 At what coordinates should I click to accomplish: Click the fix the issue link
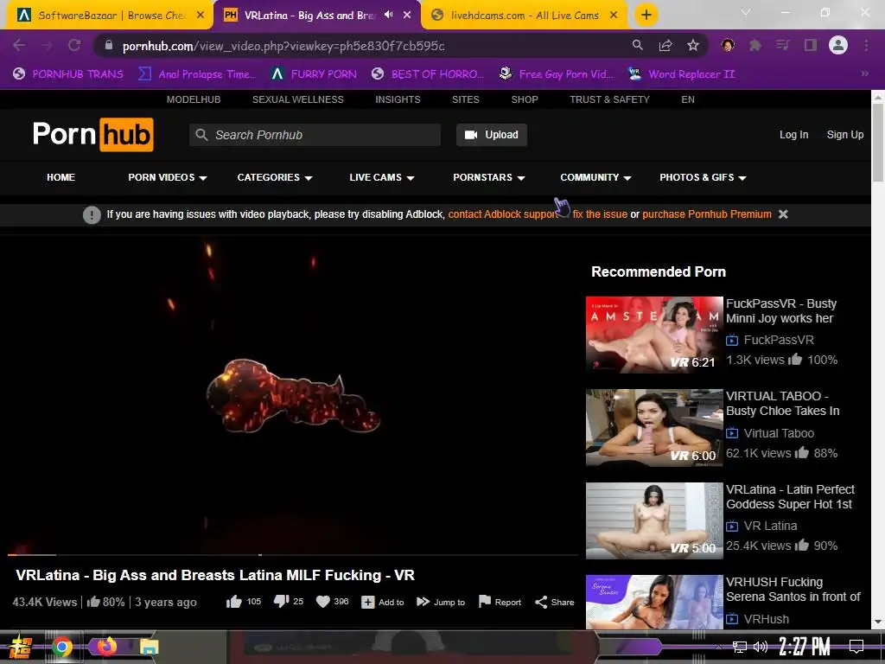coord(600,214)
